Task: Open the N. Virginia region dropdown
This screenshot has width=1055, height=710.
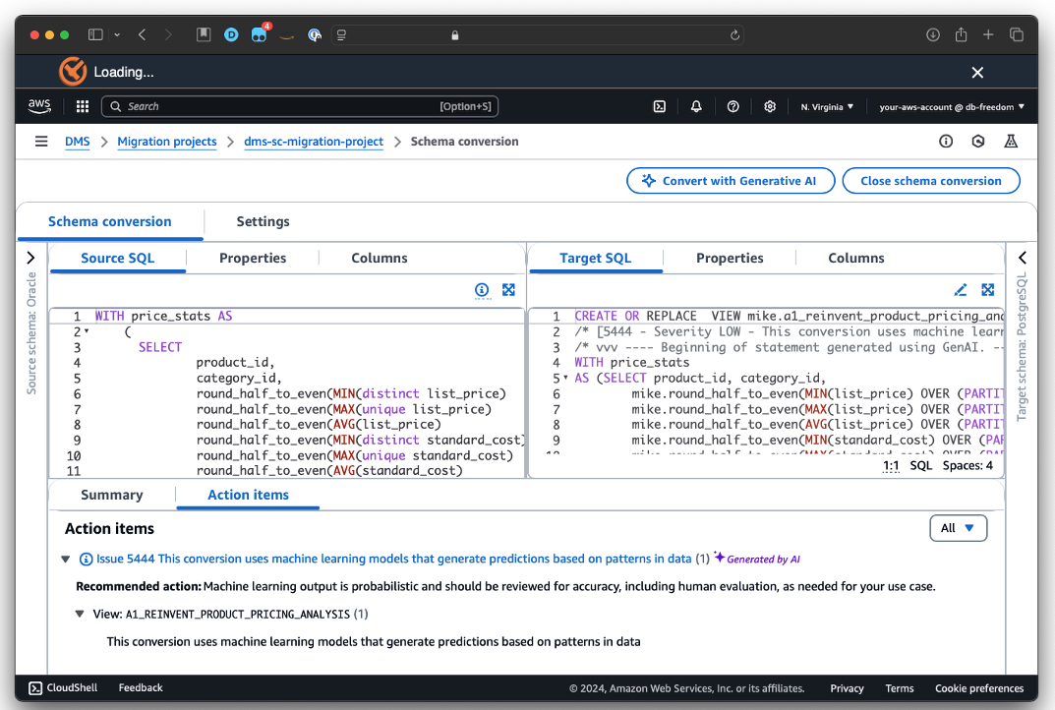Action: click(x=826, y=106)
